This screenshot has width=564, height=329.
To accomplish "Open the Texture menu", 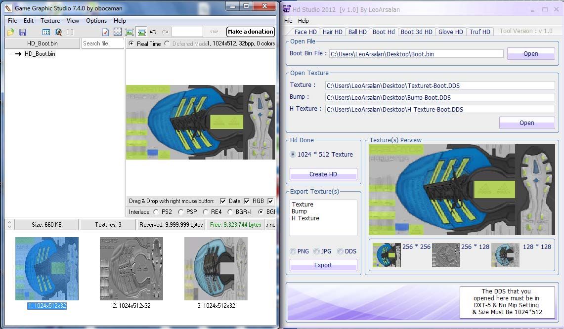I will click(x=50, y=21).
